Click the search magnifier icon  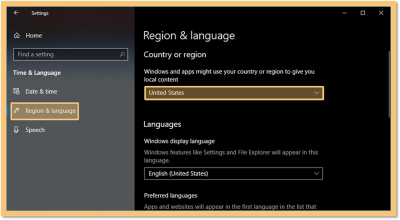(x=122, y=54)
